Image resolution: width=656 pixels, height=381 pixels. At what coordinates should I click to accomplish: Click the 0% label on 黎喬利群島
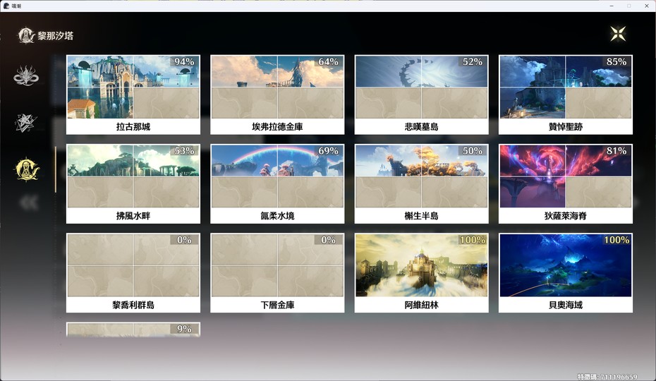click(185, 240)
